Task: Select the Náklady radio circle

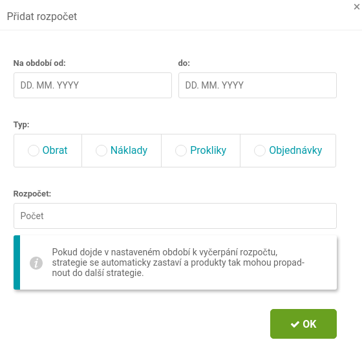Action: click(101, 151)
